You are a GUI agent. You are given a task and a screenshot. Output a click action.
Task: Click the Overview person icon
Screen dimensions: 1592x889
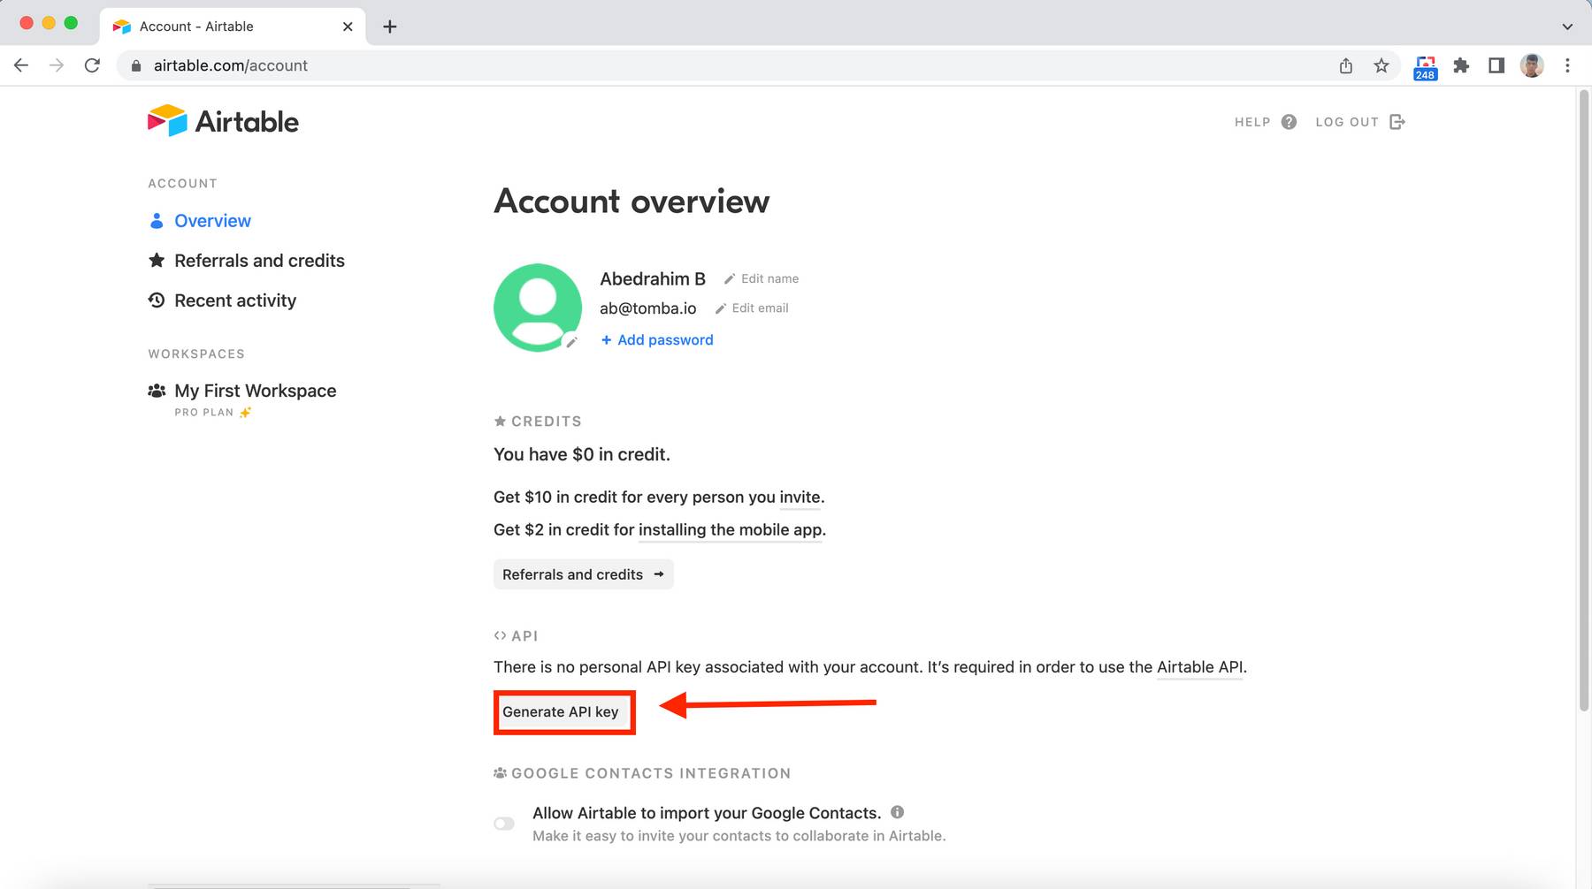[157, 221]
